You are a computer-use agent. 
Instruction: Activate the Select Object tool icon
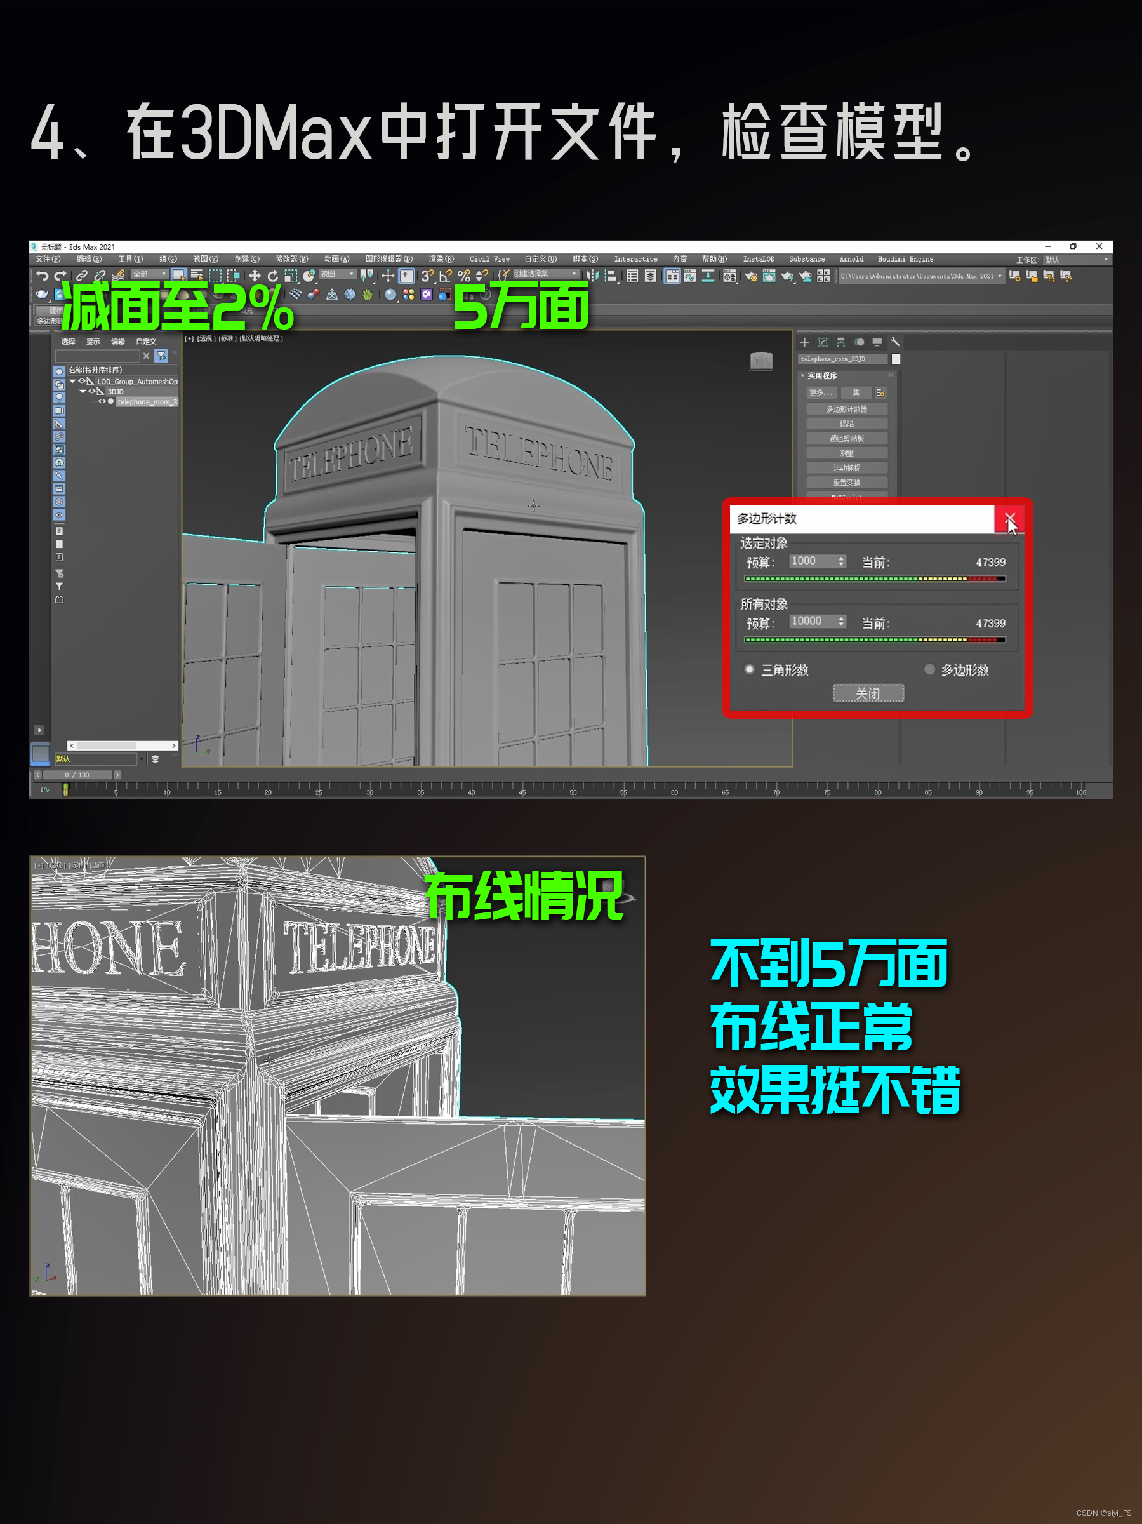pyautogui.click(x=178, y=275)
